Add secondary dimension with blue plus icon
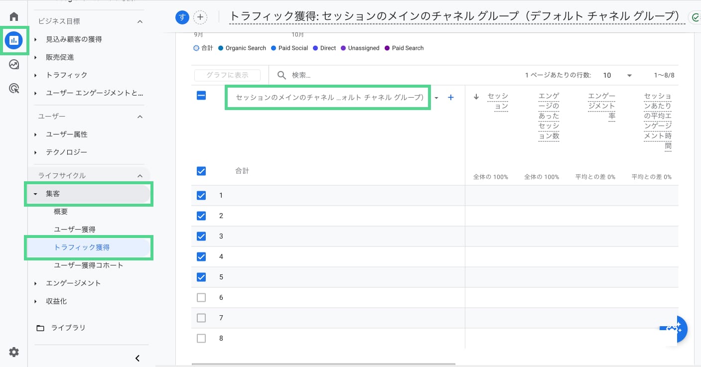Image resolution: width=701 pixels, height=367 pixels. pos(451,98)
